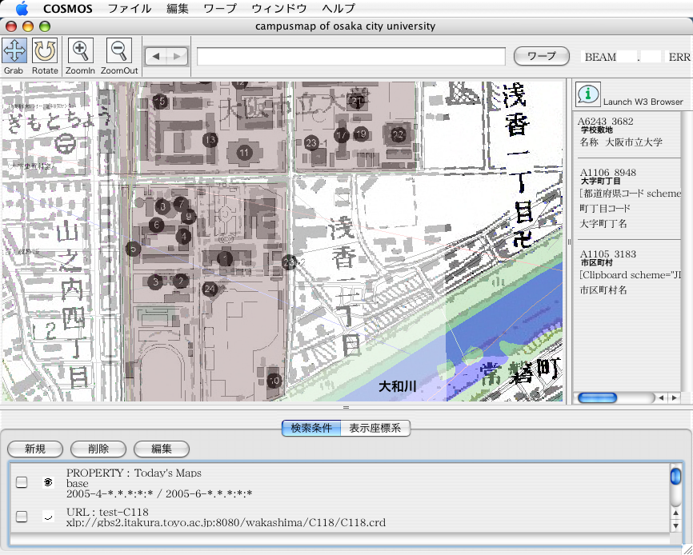Click the 編集 button below the tabs
693x555 pixels.
click(x=162, y=449)
